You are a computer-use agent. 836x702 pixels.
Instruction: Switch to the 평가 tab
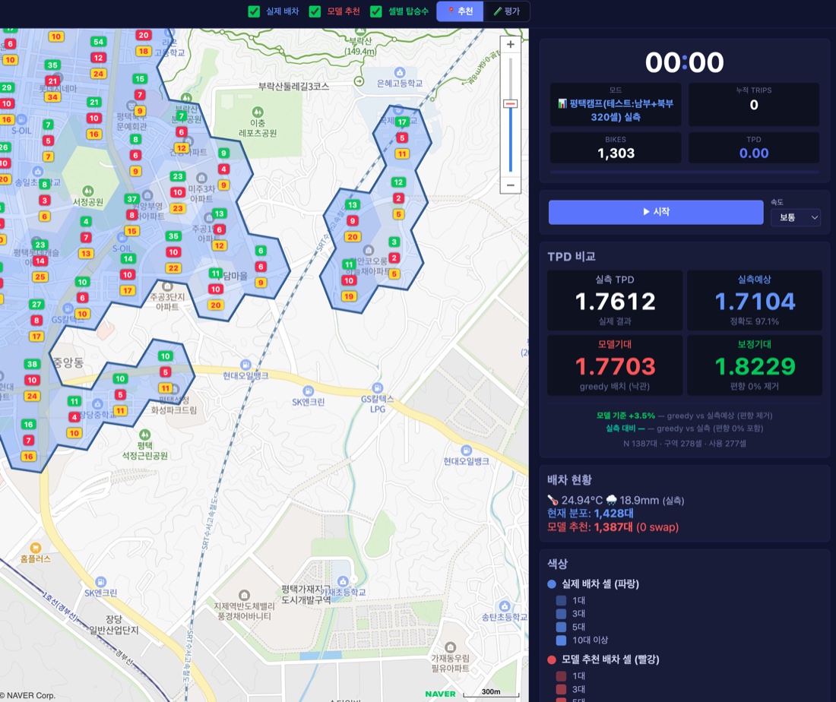[x=506, y=11]
